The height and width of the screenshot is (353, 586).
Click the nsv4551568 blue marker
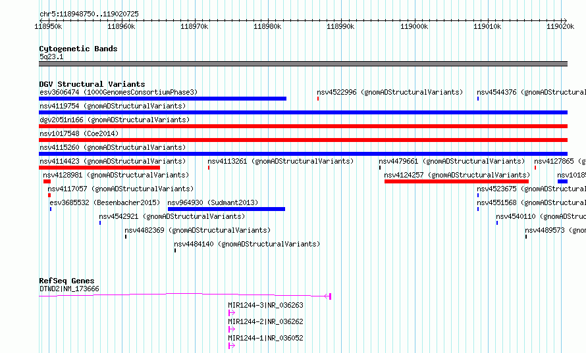[478, 209]
